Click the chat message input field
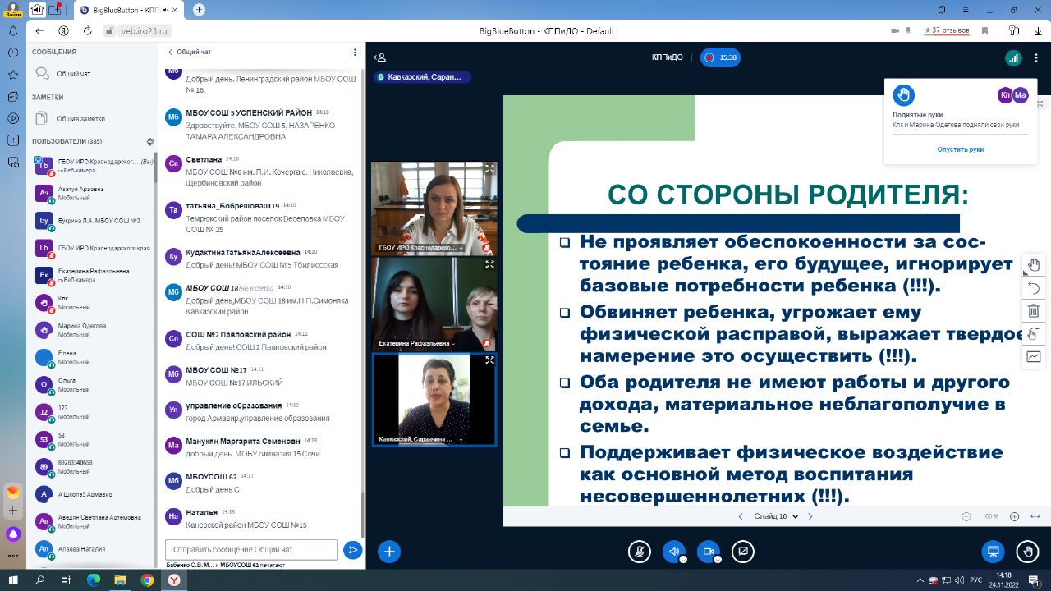1051x591 pixels. (x=251, y=550)
